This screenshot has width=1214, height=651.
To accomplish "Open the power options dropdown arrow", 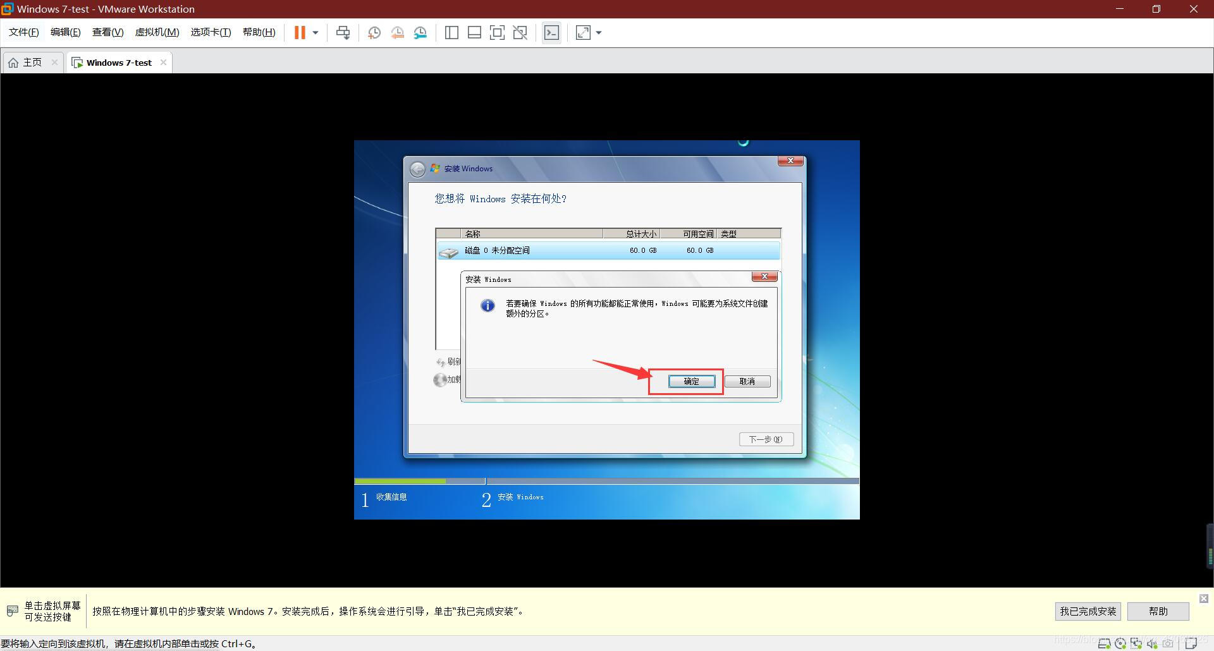I will 316,33.
